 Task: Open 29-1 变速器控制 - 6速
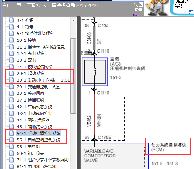tap(38, 87)
